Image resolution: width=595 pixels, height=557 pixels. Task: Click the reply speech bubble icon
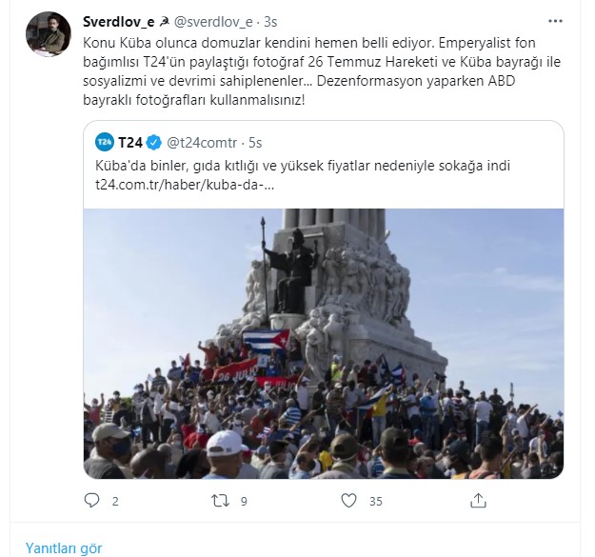point(91,501)
